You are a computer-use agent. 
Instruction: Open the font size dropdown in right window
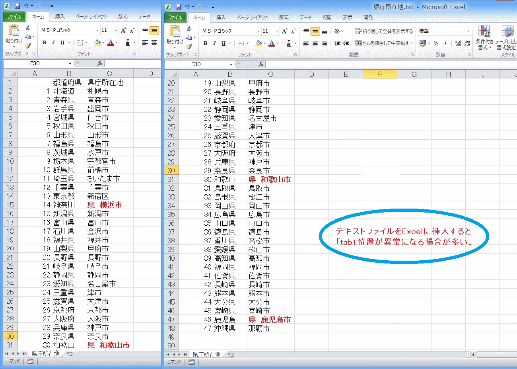(x=277, y=31)
